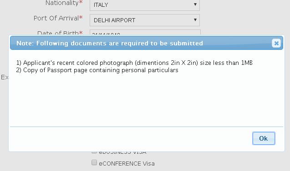Image resolution: width=290 pixels, height=171 pixels.
Task: Tick the eCONFERENCE Visa checkbox
Action: 94,162
